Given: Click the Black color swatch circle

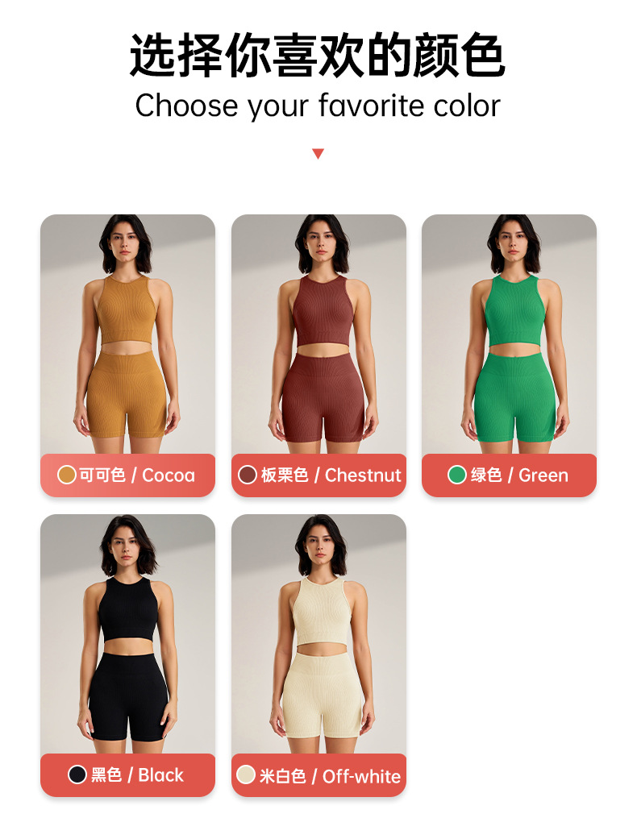Looking at the screenshot, I should click(77, 774).
